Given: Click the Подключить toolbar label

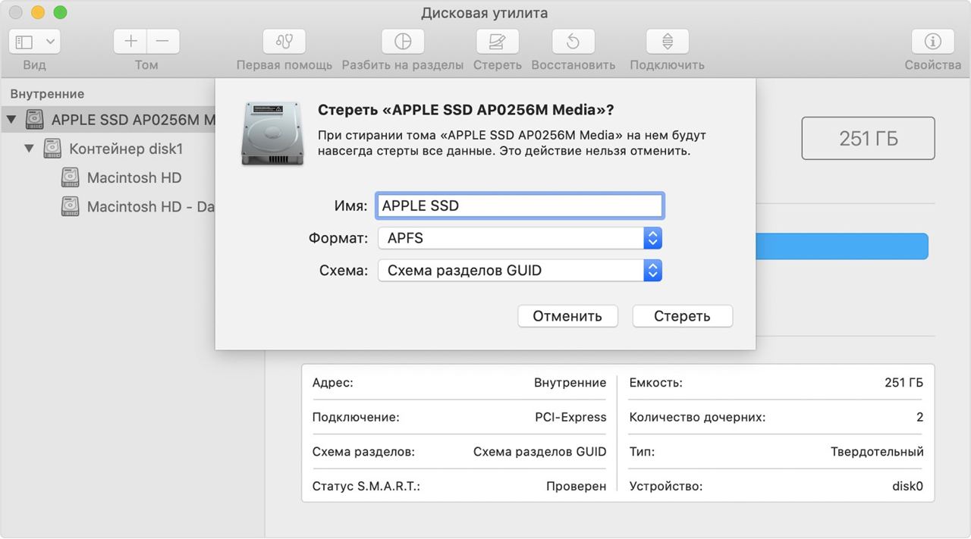Looking at the screenshot, I should [x=668, y=65].
